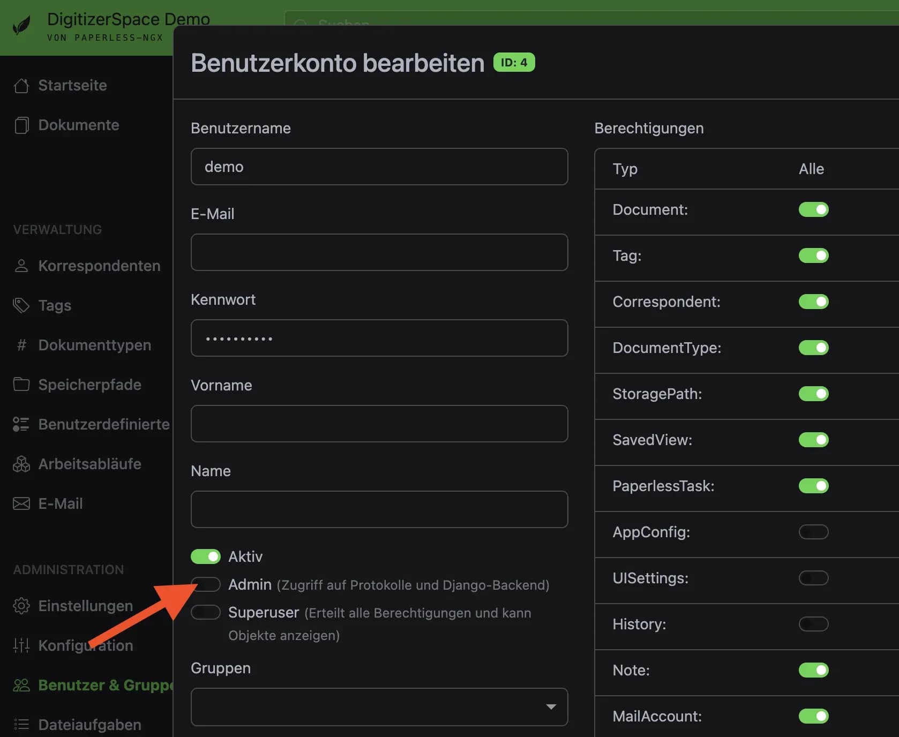The width and height of the screenshot is (899, 737).
Task: Click the ID: 4 badge
Action: click(x=514, y=62)
